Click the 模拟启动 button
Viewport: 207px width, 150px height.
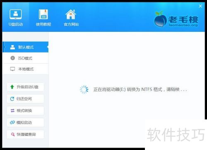click(25, 122)
